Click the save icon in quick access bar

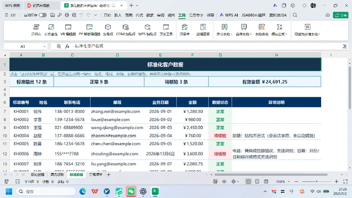tap(52, 15)
